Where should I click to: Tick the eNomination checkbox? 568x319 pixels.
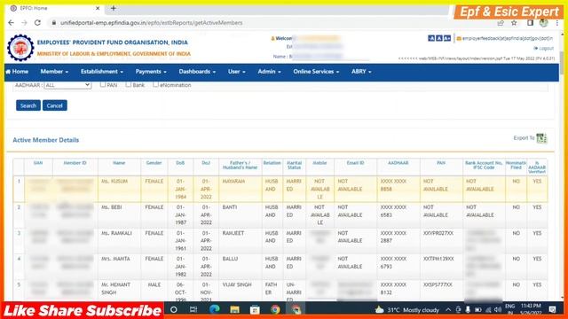pos(155,85)
